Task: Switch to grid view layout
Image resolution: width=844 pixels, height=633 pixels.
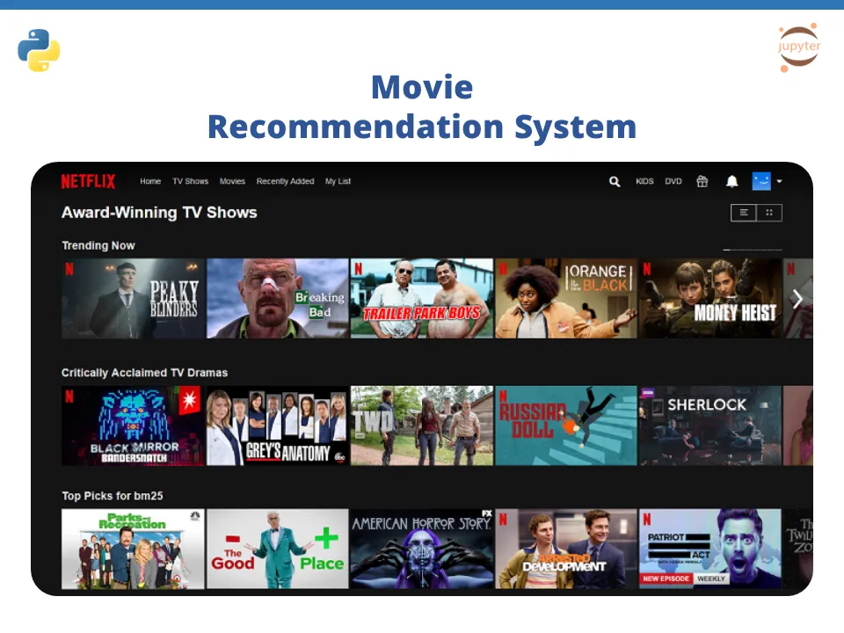Action: (x=769, y=213)
